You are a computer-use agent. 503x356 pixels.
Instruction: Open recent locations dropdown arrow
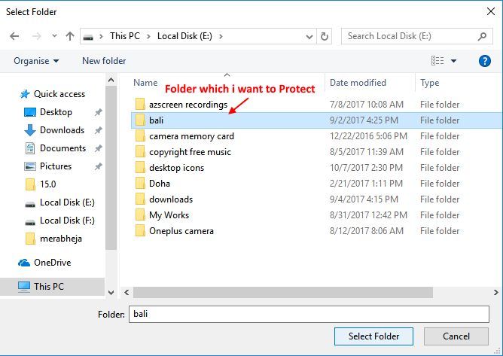click(x=53, y=36)
